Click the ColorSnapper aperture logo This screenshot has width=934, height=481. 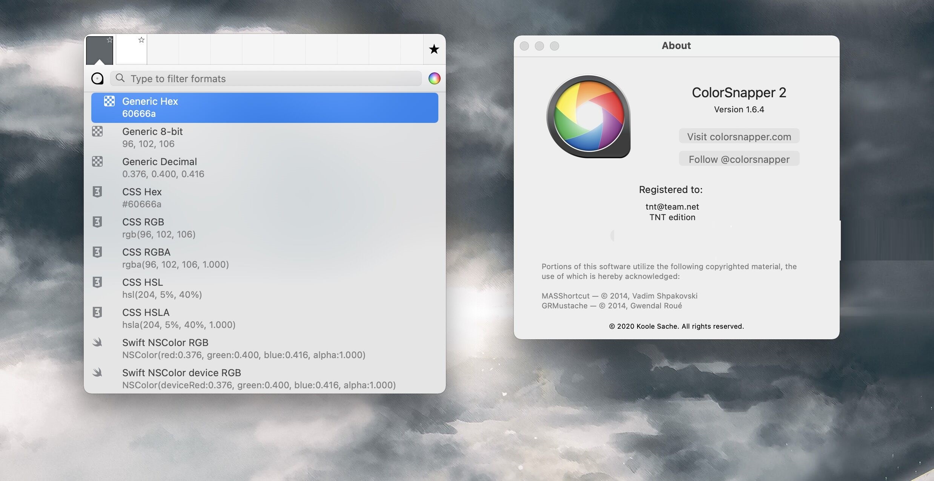point(588,116)
